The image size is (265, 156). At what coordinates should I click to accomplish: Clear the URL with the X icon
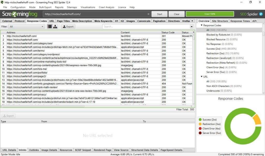[149, 14]
